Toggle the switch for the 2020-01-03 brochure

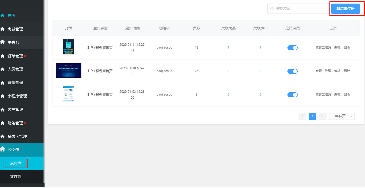292,95
